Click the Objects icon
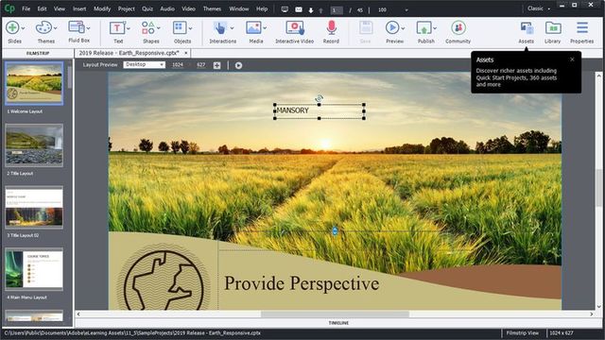The image size is (605, 340). click(x=180, y=27)
